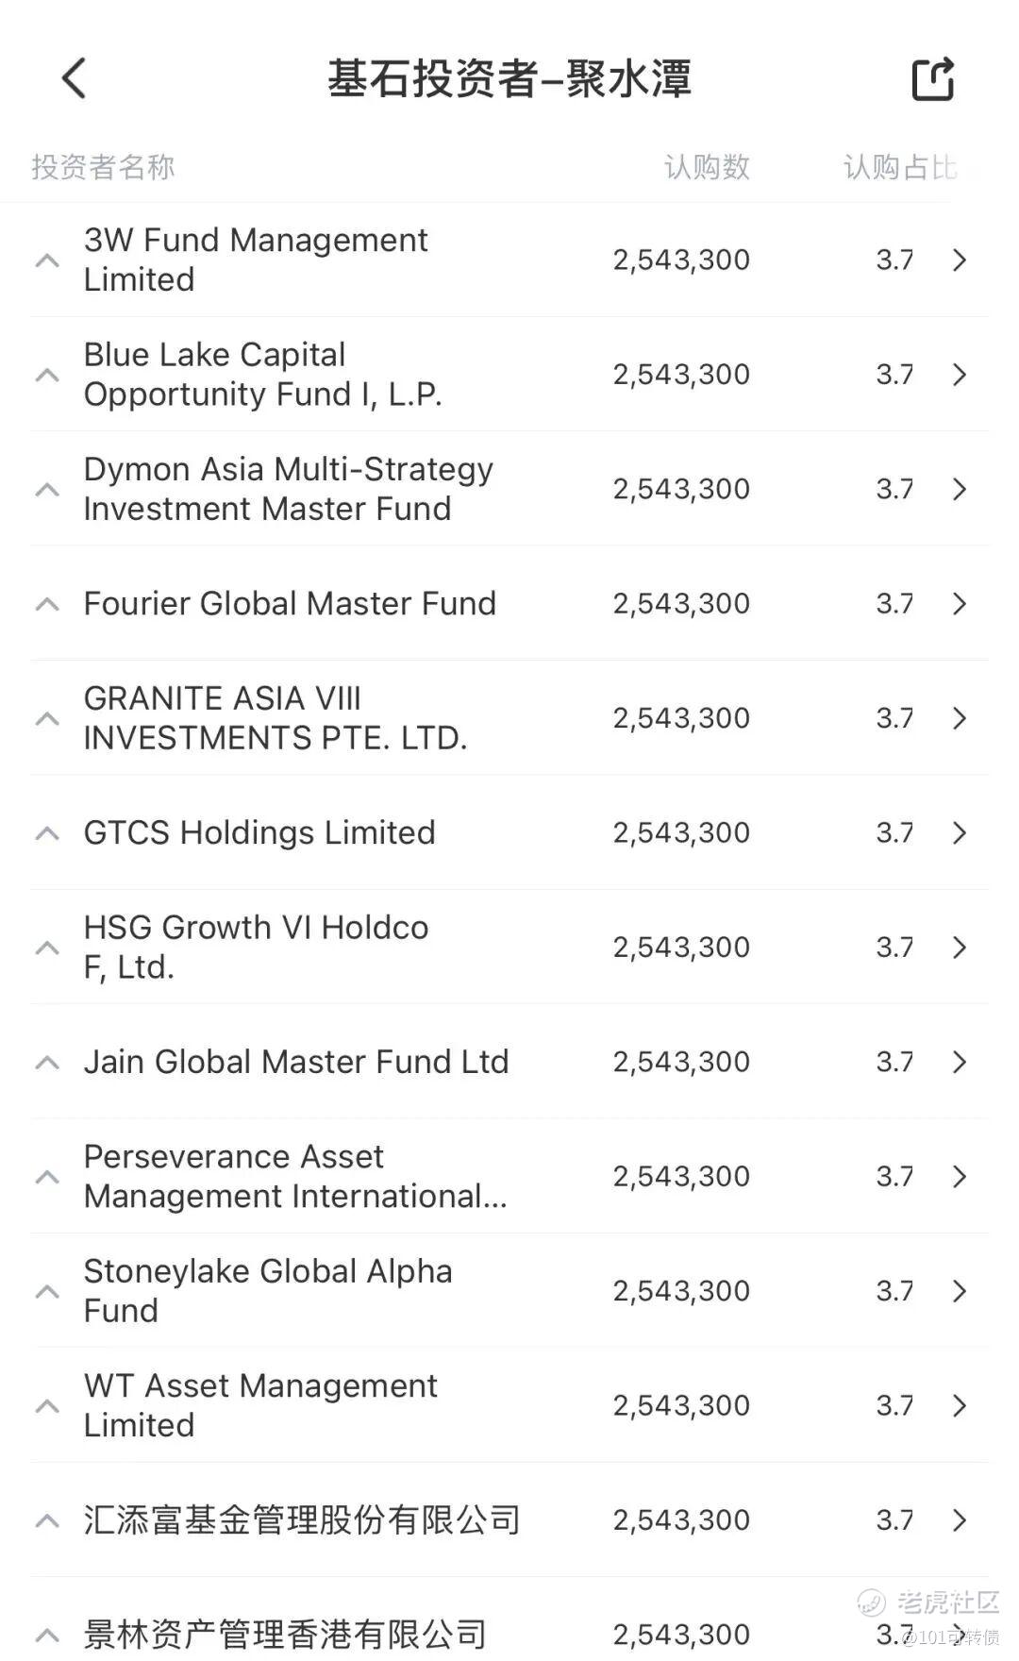The height and width of the screenshot is (1661, 1019).
Task: Open details arrow for Jain Global Master Fund
Action: [960, 1063]
